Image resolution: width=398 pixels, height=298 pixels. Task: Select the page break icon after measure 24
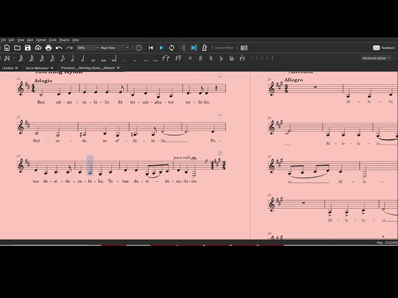point(220,153)
